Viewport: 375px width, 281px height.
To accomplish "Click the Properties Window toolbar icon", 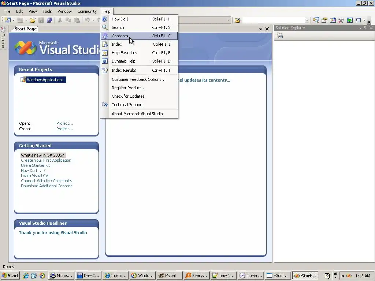I will [324, 20].
